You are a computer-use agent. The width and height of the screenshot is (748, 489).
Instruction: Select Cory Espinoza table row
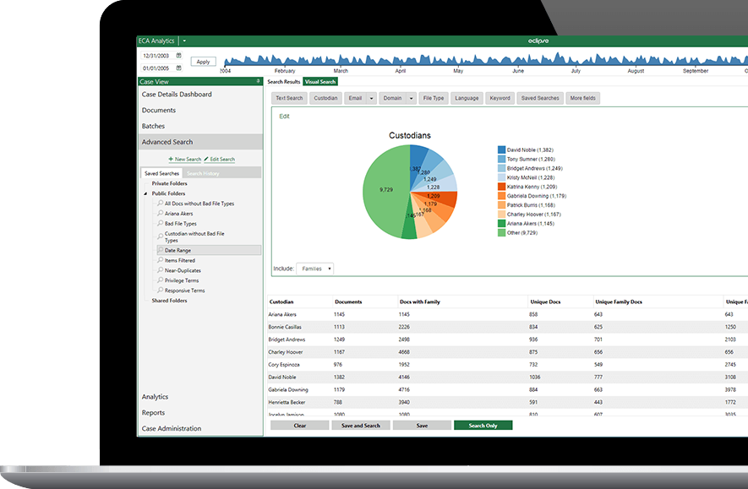tap(508, 365)
